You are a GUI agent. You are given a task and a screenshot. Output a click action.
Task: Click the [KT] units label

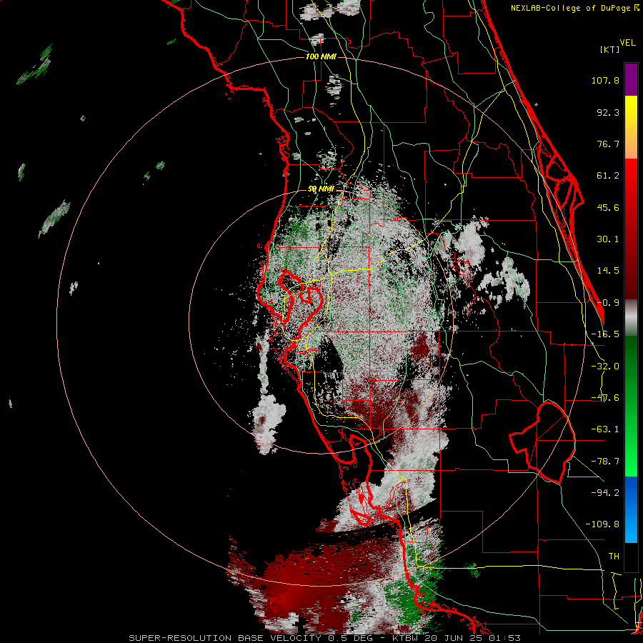point(609,49)
